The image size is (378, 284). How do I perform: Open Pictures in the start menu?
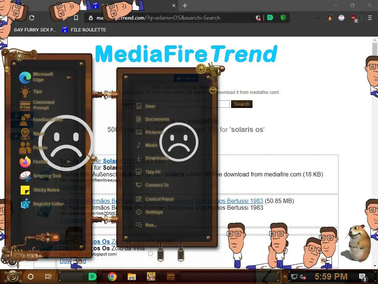click(149, 132)
